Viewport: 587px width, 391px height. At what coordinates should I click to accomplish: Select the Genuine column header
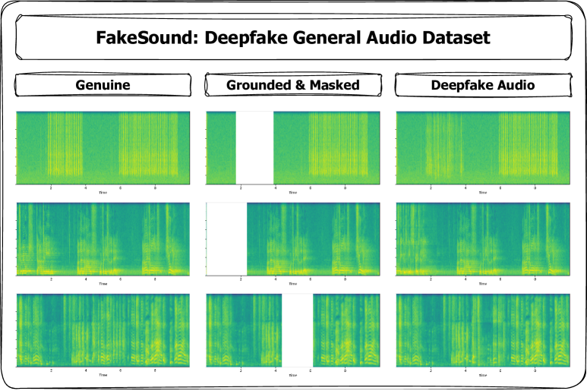(x=103, y=85)
